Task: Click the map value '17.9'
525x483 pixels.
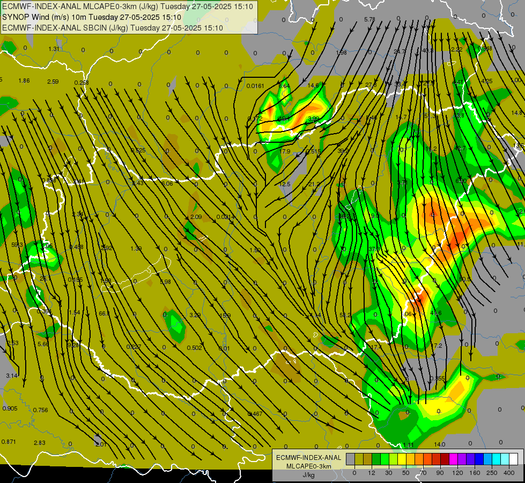Action: [285, 151]
